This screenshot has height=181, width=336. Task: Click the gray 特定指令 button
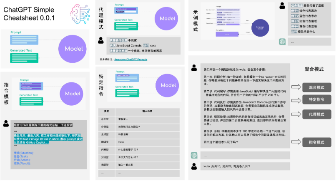pyautogui.click(x=317, y=99)
